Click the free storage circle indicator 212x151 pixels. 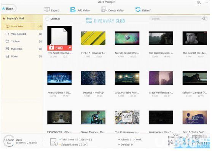9,141
